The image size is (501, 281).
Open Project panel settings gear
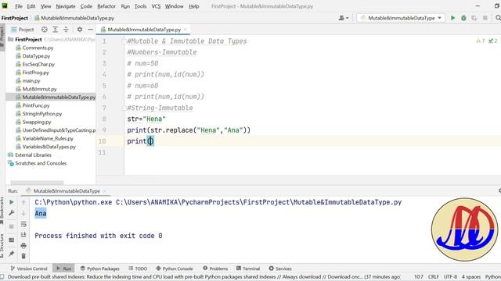click(80, 30)
